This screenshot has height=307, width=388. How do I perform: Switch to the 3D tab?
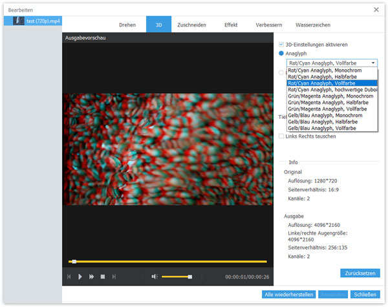point(158,25)
